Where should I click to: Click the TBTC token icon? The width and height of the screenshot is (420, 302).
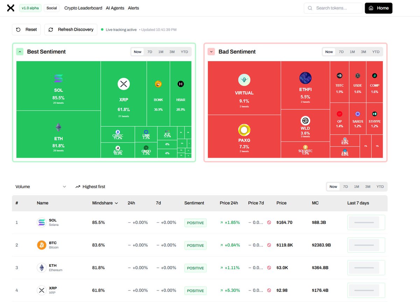coord(339,76)
